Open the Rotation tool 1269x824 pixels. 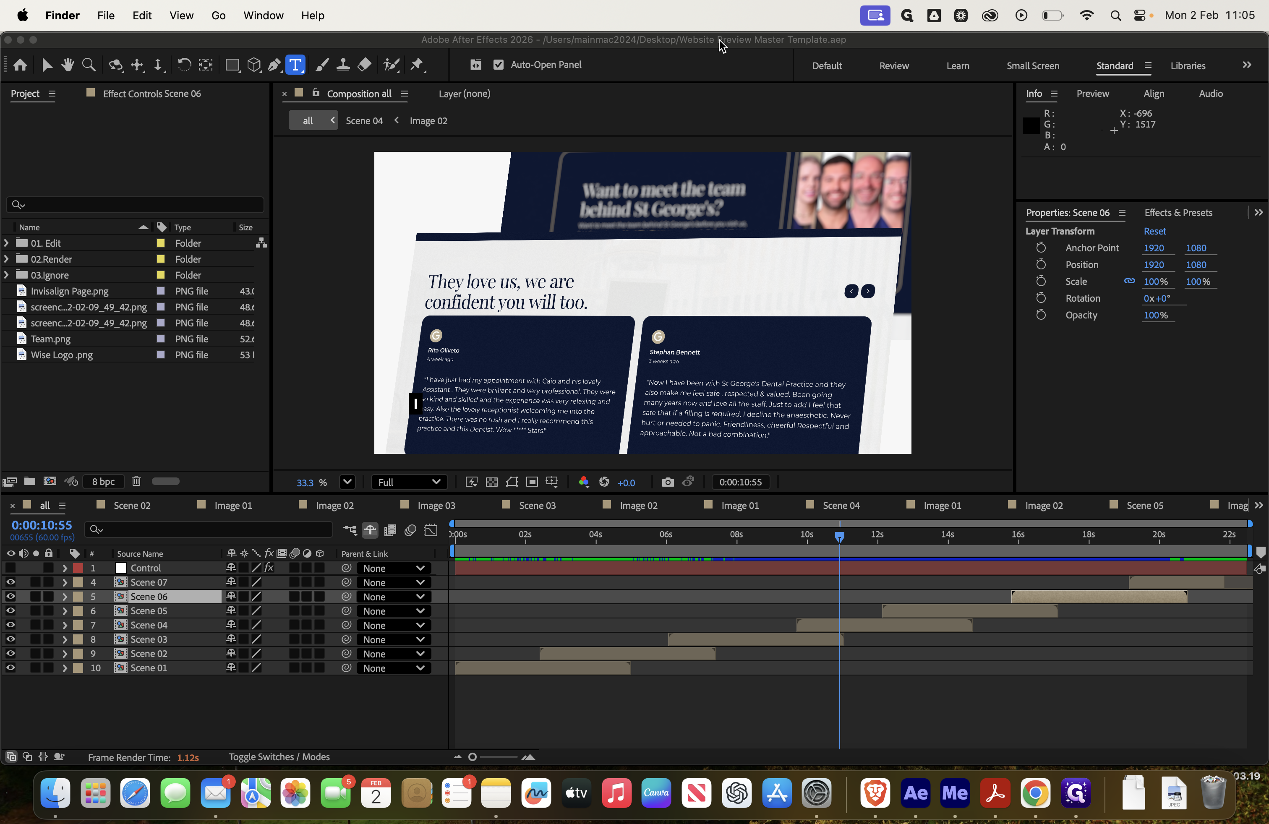(x=184, y=65)
